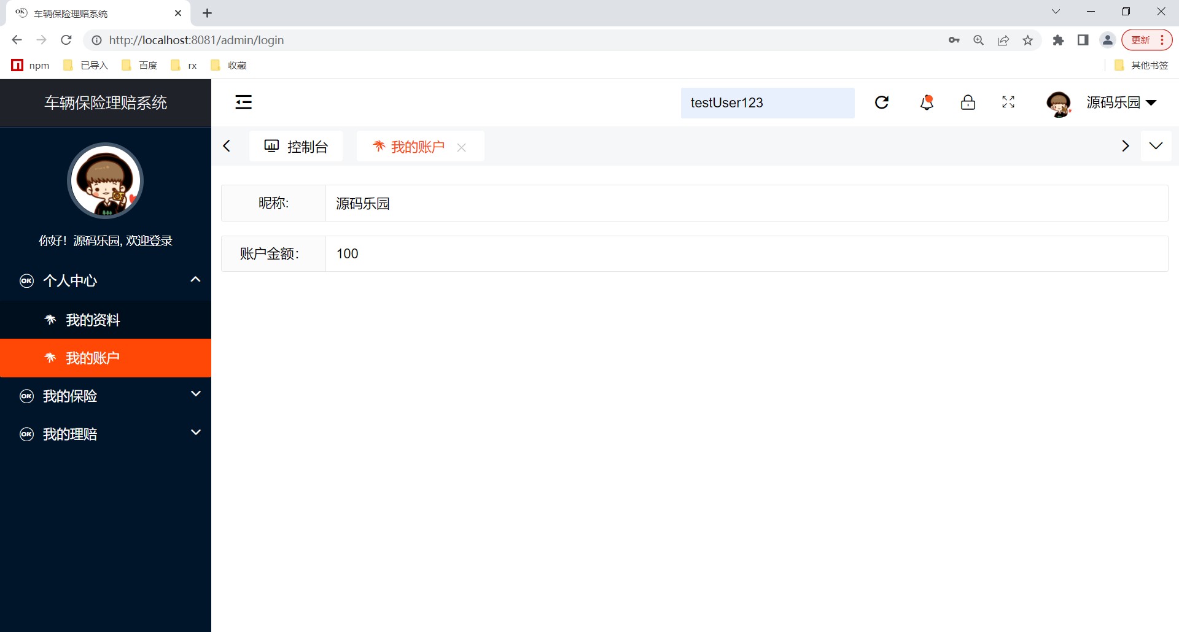This screenshot has width=1179, height=632.
Task: Close the 车辆保险理赔系统 browser tab
Action: click(178, 13)
